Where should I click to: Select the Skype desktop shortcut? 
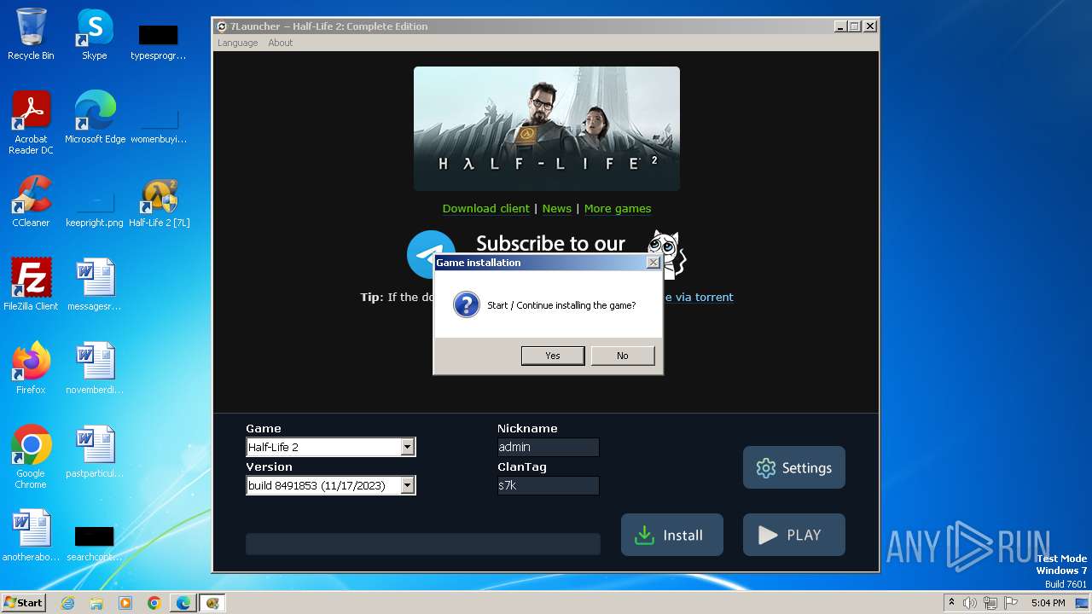pos(95,35)
